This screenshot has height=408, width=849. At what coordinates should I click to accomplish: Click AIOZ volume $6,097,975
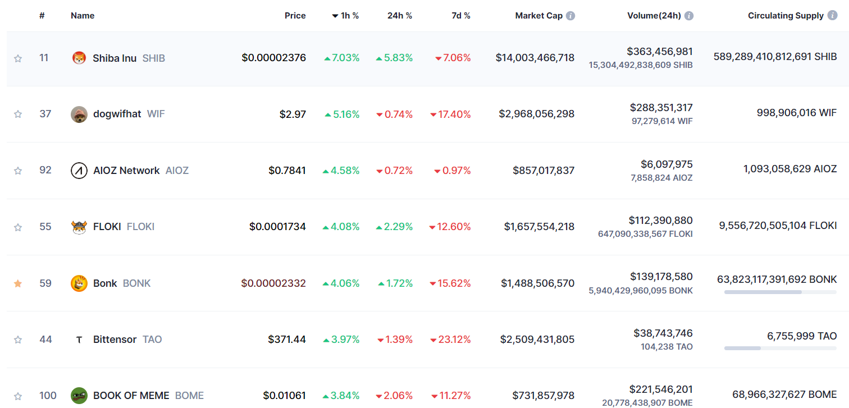tap(667, 164)
